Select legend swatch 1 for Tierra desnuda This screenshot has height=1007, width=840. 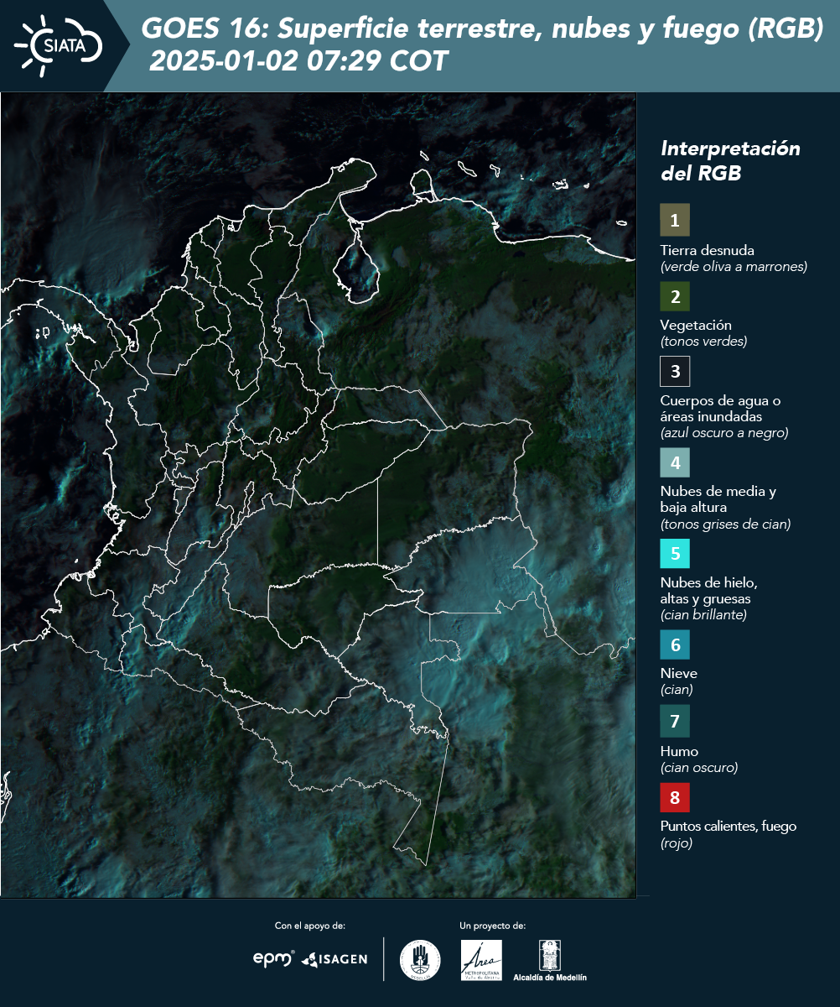pos(675,220)
